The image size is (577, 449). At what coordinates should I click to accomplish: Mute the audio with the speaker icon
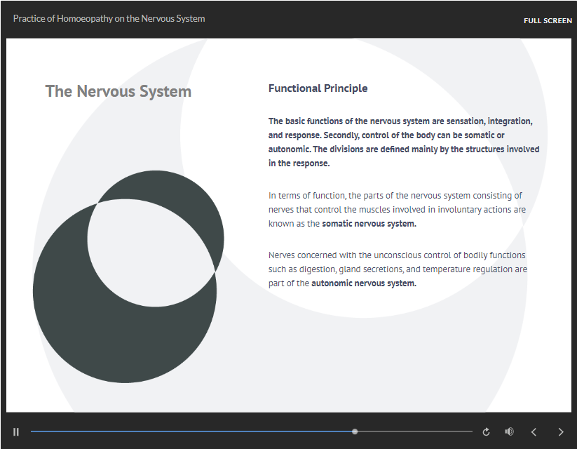click(x=509, y=431)
